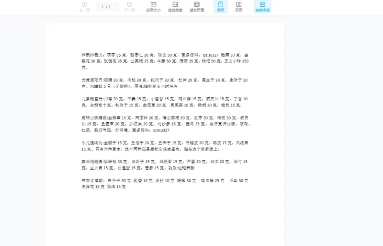Choose the 适合页面 (fit page) icon
383x246 pixels.
196,4
